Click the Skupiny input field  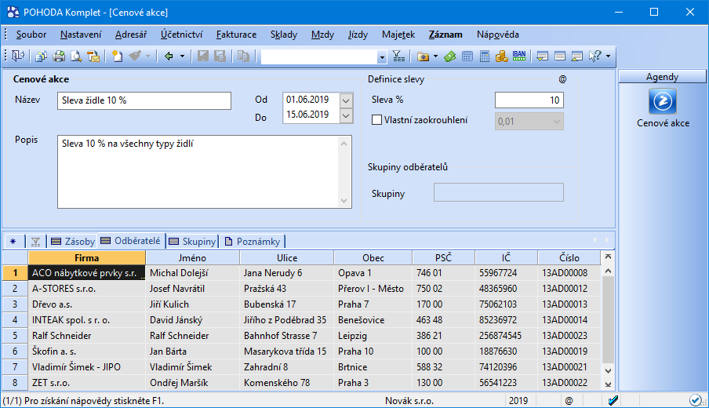(499, 192)
